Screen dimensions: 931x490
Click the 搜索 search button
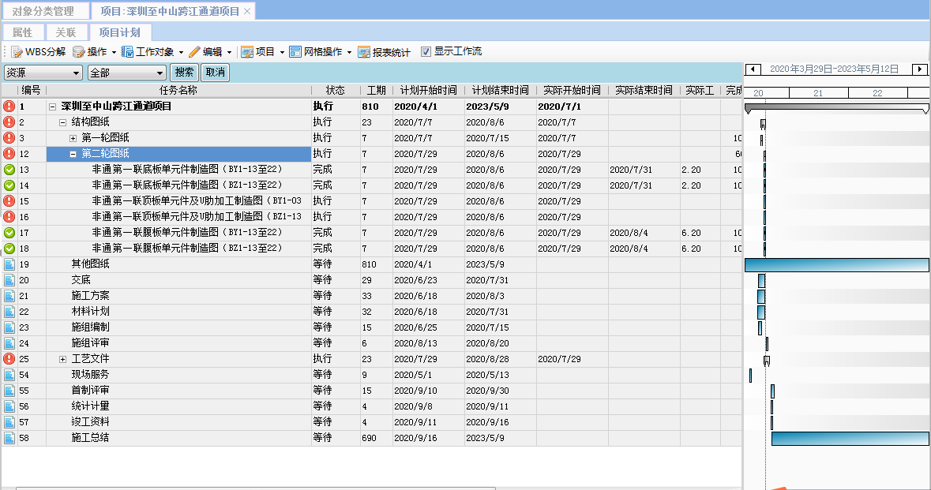click(185, 73)
